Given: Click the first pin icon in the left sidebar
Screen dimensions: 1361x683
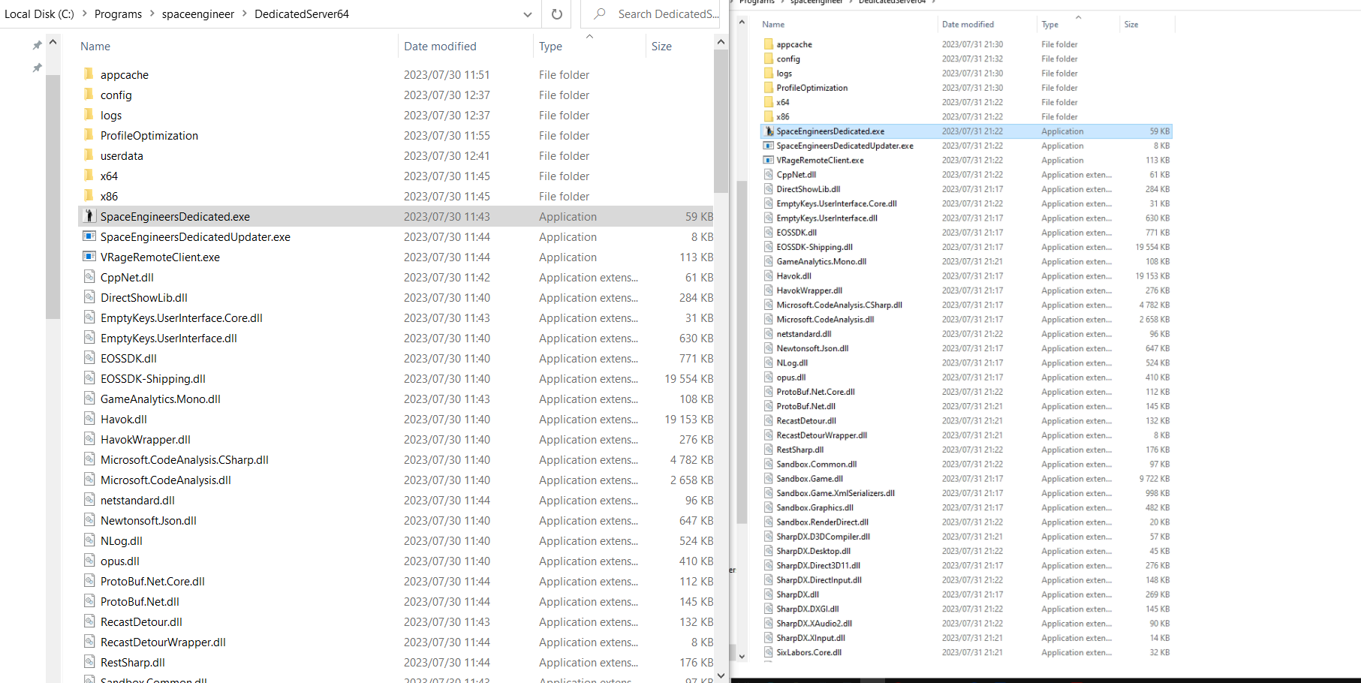Looking at the screenshot, I should click(37, 46).
